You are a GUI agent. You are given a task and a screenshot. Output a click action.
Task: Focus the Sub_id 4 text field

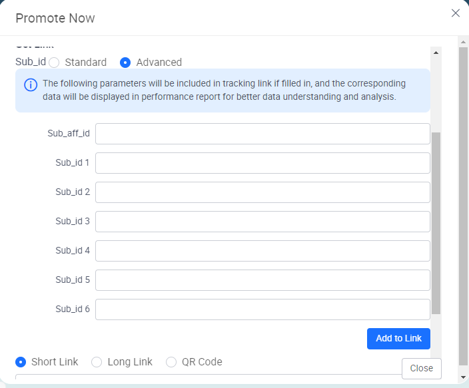pyautogui.click(x=262, y=251)
